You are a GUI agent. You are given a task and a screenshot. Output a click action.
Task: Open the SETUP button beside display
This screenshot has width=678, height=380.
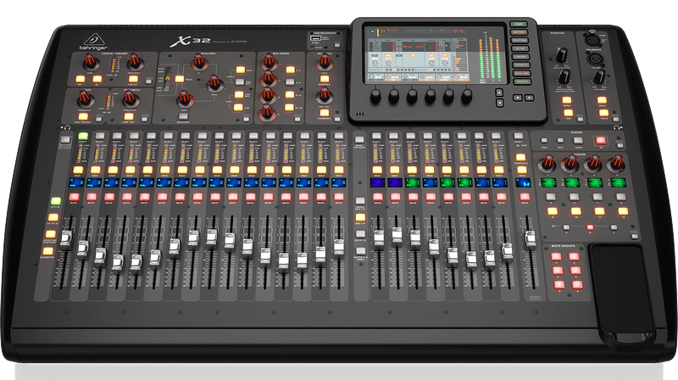(x=520, y=49)
